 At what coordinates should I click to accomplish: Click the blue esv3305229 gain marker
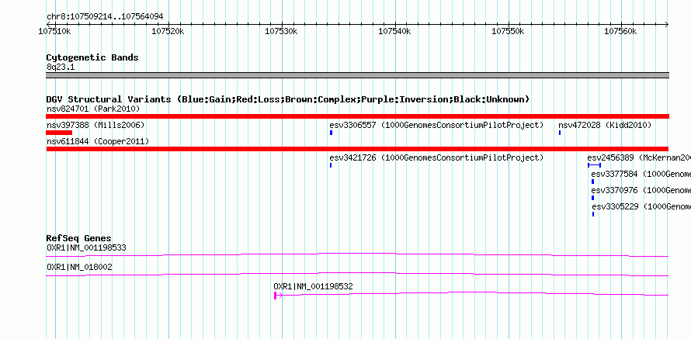(x=593, y=214)
